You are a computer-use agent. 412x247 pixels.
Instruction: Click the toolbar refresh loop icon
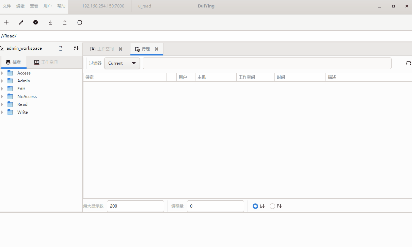(x=80, y=22)
